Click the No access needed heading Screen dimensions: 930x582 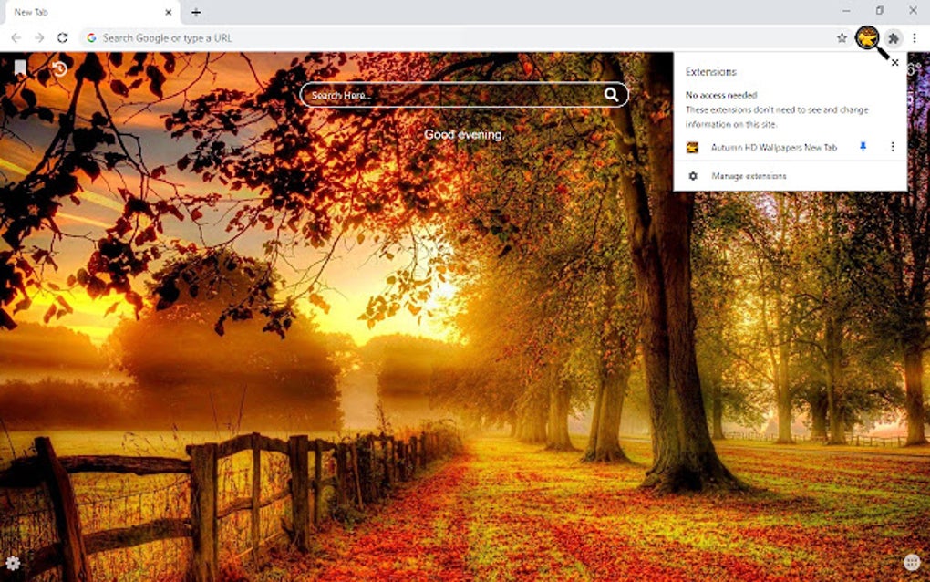pos(721,95)
